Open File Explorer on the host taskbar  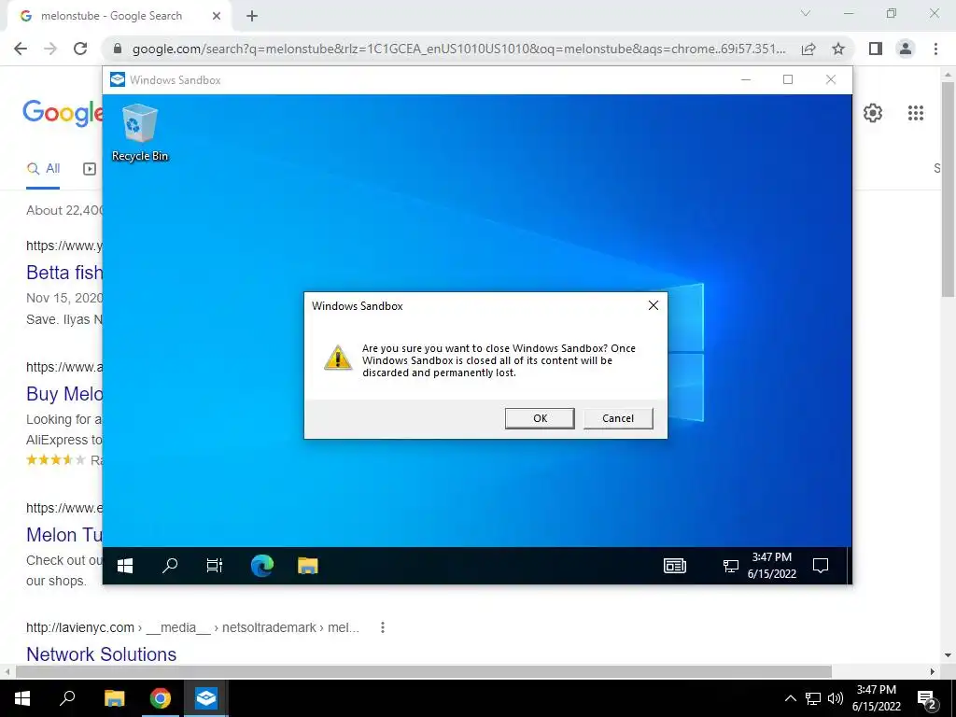point(114,698)
